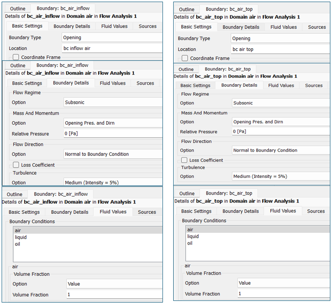Open Mass And Momentum option dropdown for bc_air_top
Viewport: 332px width, 305px height.
(281, 122)
